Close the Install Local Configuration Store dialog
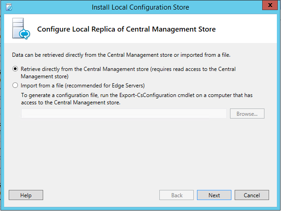Viewport: 281px width, 211px height. point(270,5)
